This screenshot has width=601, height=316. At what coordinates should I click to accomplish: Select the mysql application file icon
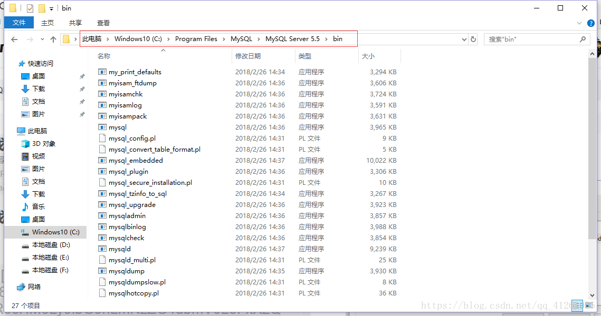(102, 127)
